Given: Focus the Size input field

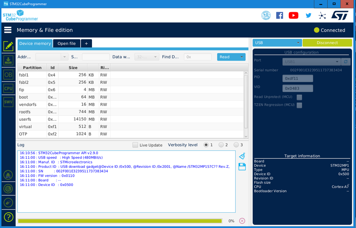Looking at the screenshot, I should pos(96,57).
